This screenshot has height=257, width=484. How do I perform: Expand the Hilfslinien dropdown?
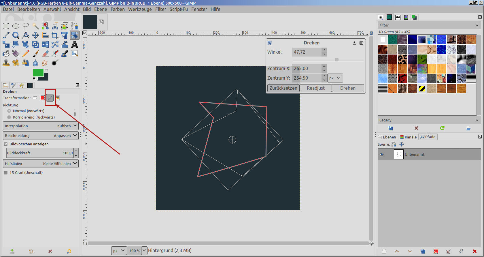tap(41, 164)
